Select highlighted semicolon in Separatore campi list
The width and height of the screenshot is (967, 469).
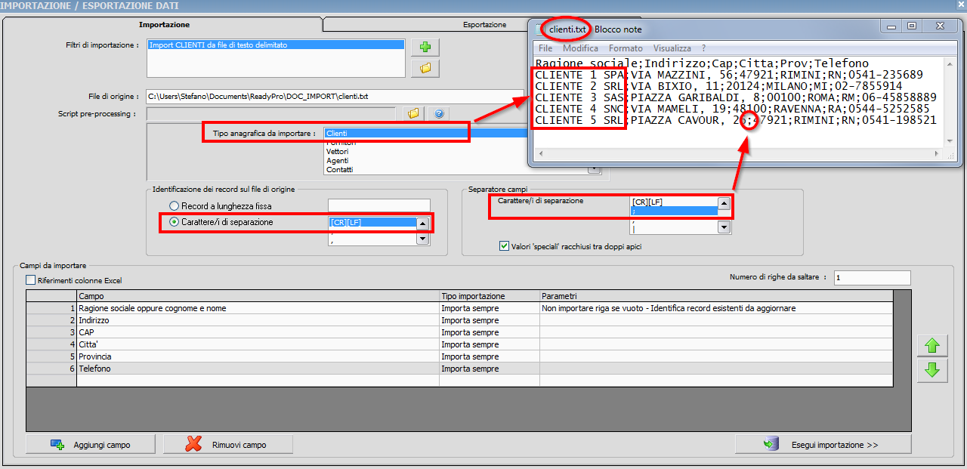(673, 211)
